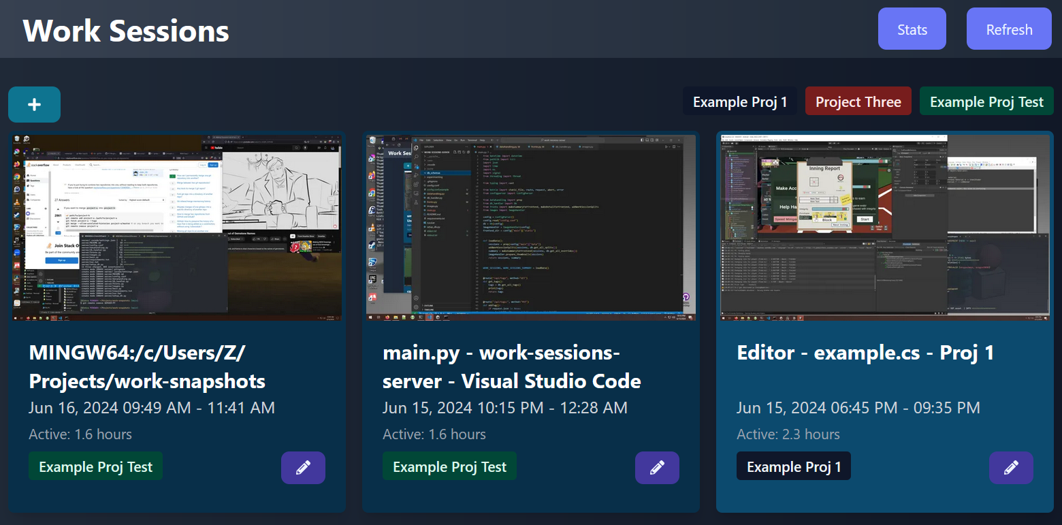Open the MINGW64 session screenshot thumbnail
1062x525 pixels.
[x=177, y=227]
